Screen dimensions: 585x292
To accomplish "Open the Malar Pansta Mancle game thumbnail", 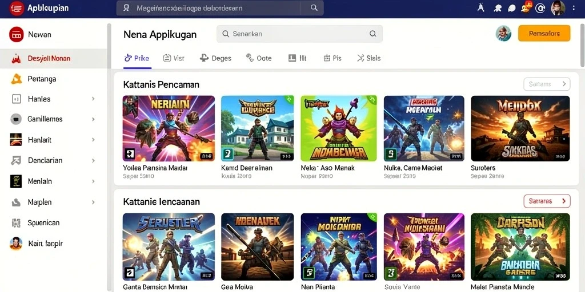I will click(520, 246).
